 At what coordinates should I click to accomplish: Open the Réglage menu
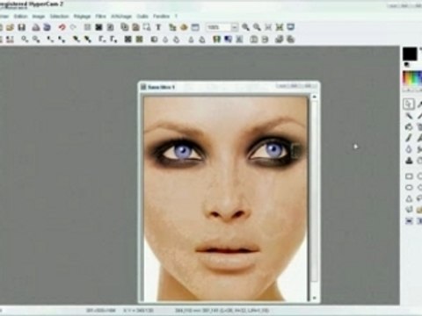click(x=82, y=17)
